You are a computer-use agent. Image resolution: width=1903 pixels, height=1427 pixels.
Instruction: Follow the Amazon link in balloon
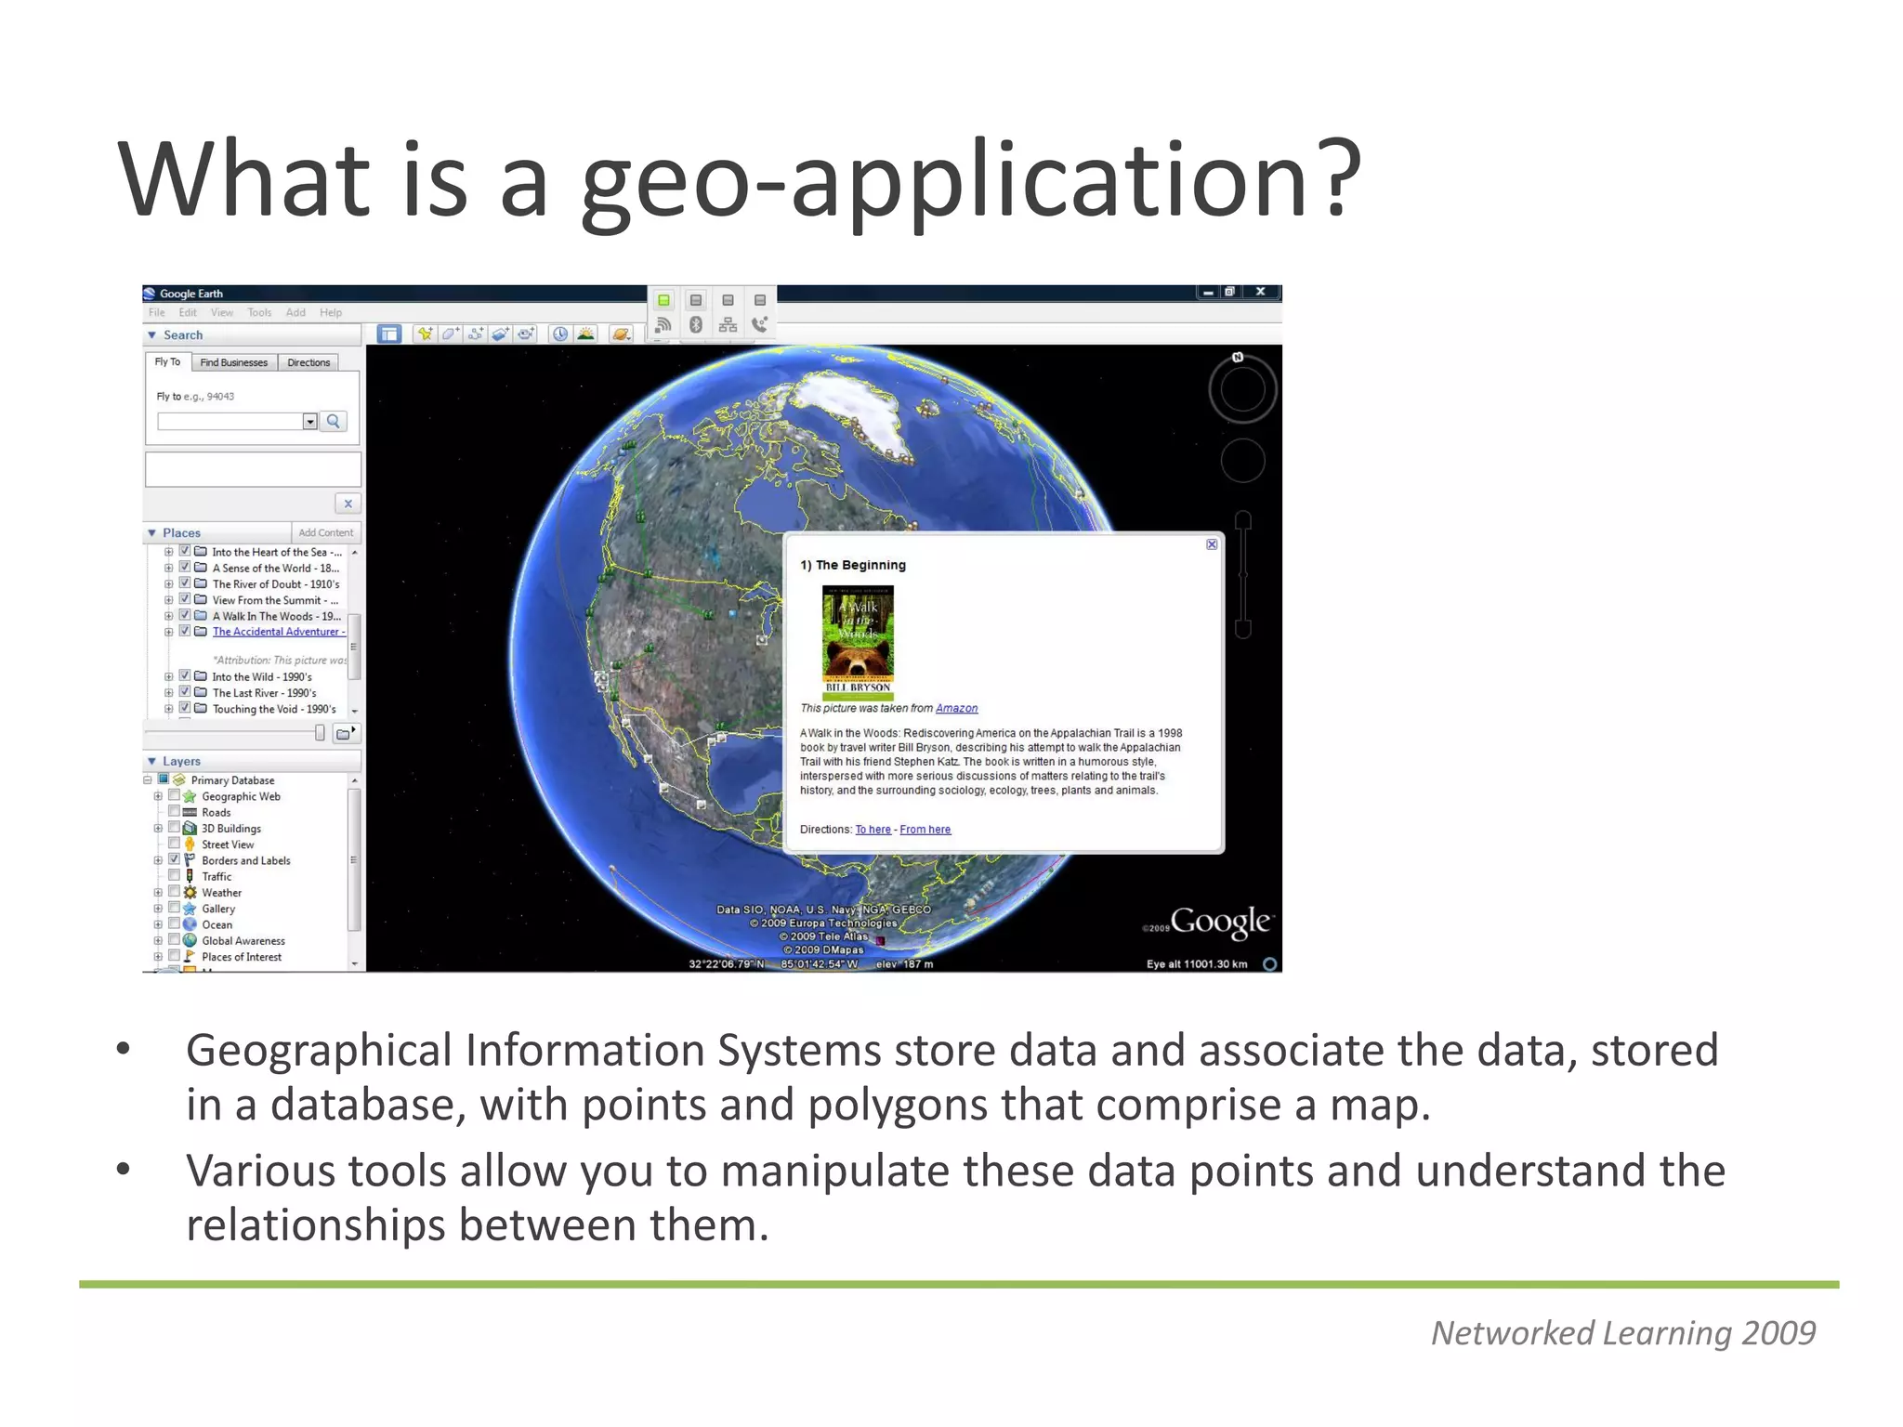coord(956,708)
